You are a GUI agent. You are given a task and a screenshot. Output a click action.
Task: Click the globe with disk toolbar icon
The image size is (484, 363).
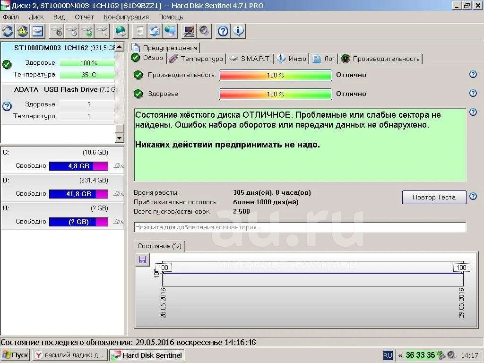point(121,31)
